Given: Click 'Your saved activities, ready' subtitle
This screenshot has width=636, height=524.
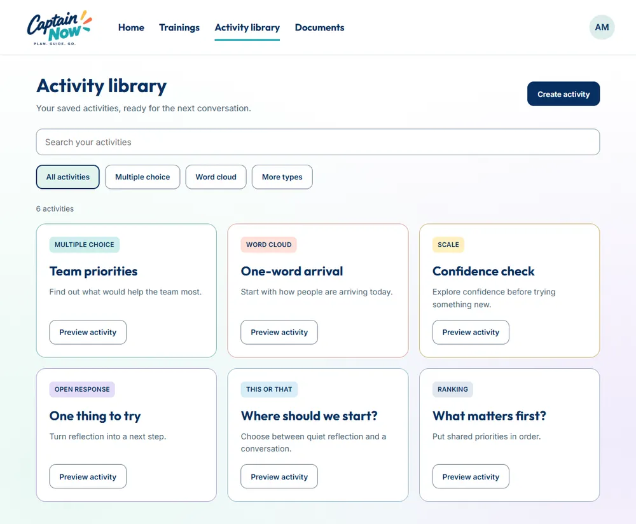Looking at the screenshot, I should (144, 108).
